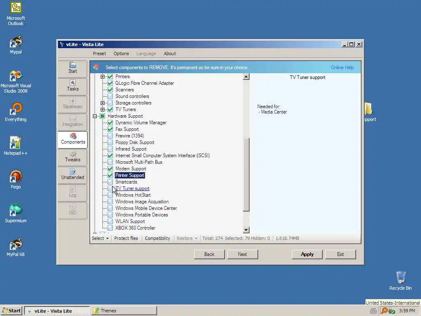
Task: Expand the Printers tree node
Action: [102, 77]
